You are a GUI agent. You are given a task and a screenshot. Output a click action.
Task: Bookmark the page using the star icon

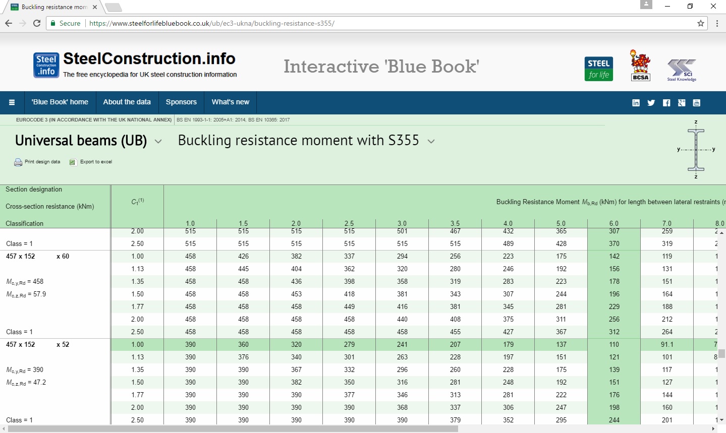click(x=701, y=23)
